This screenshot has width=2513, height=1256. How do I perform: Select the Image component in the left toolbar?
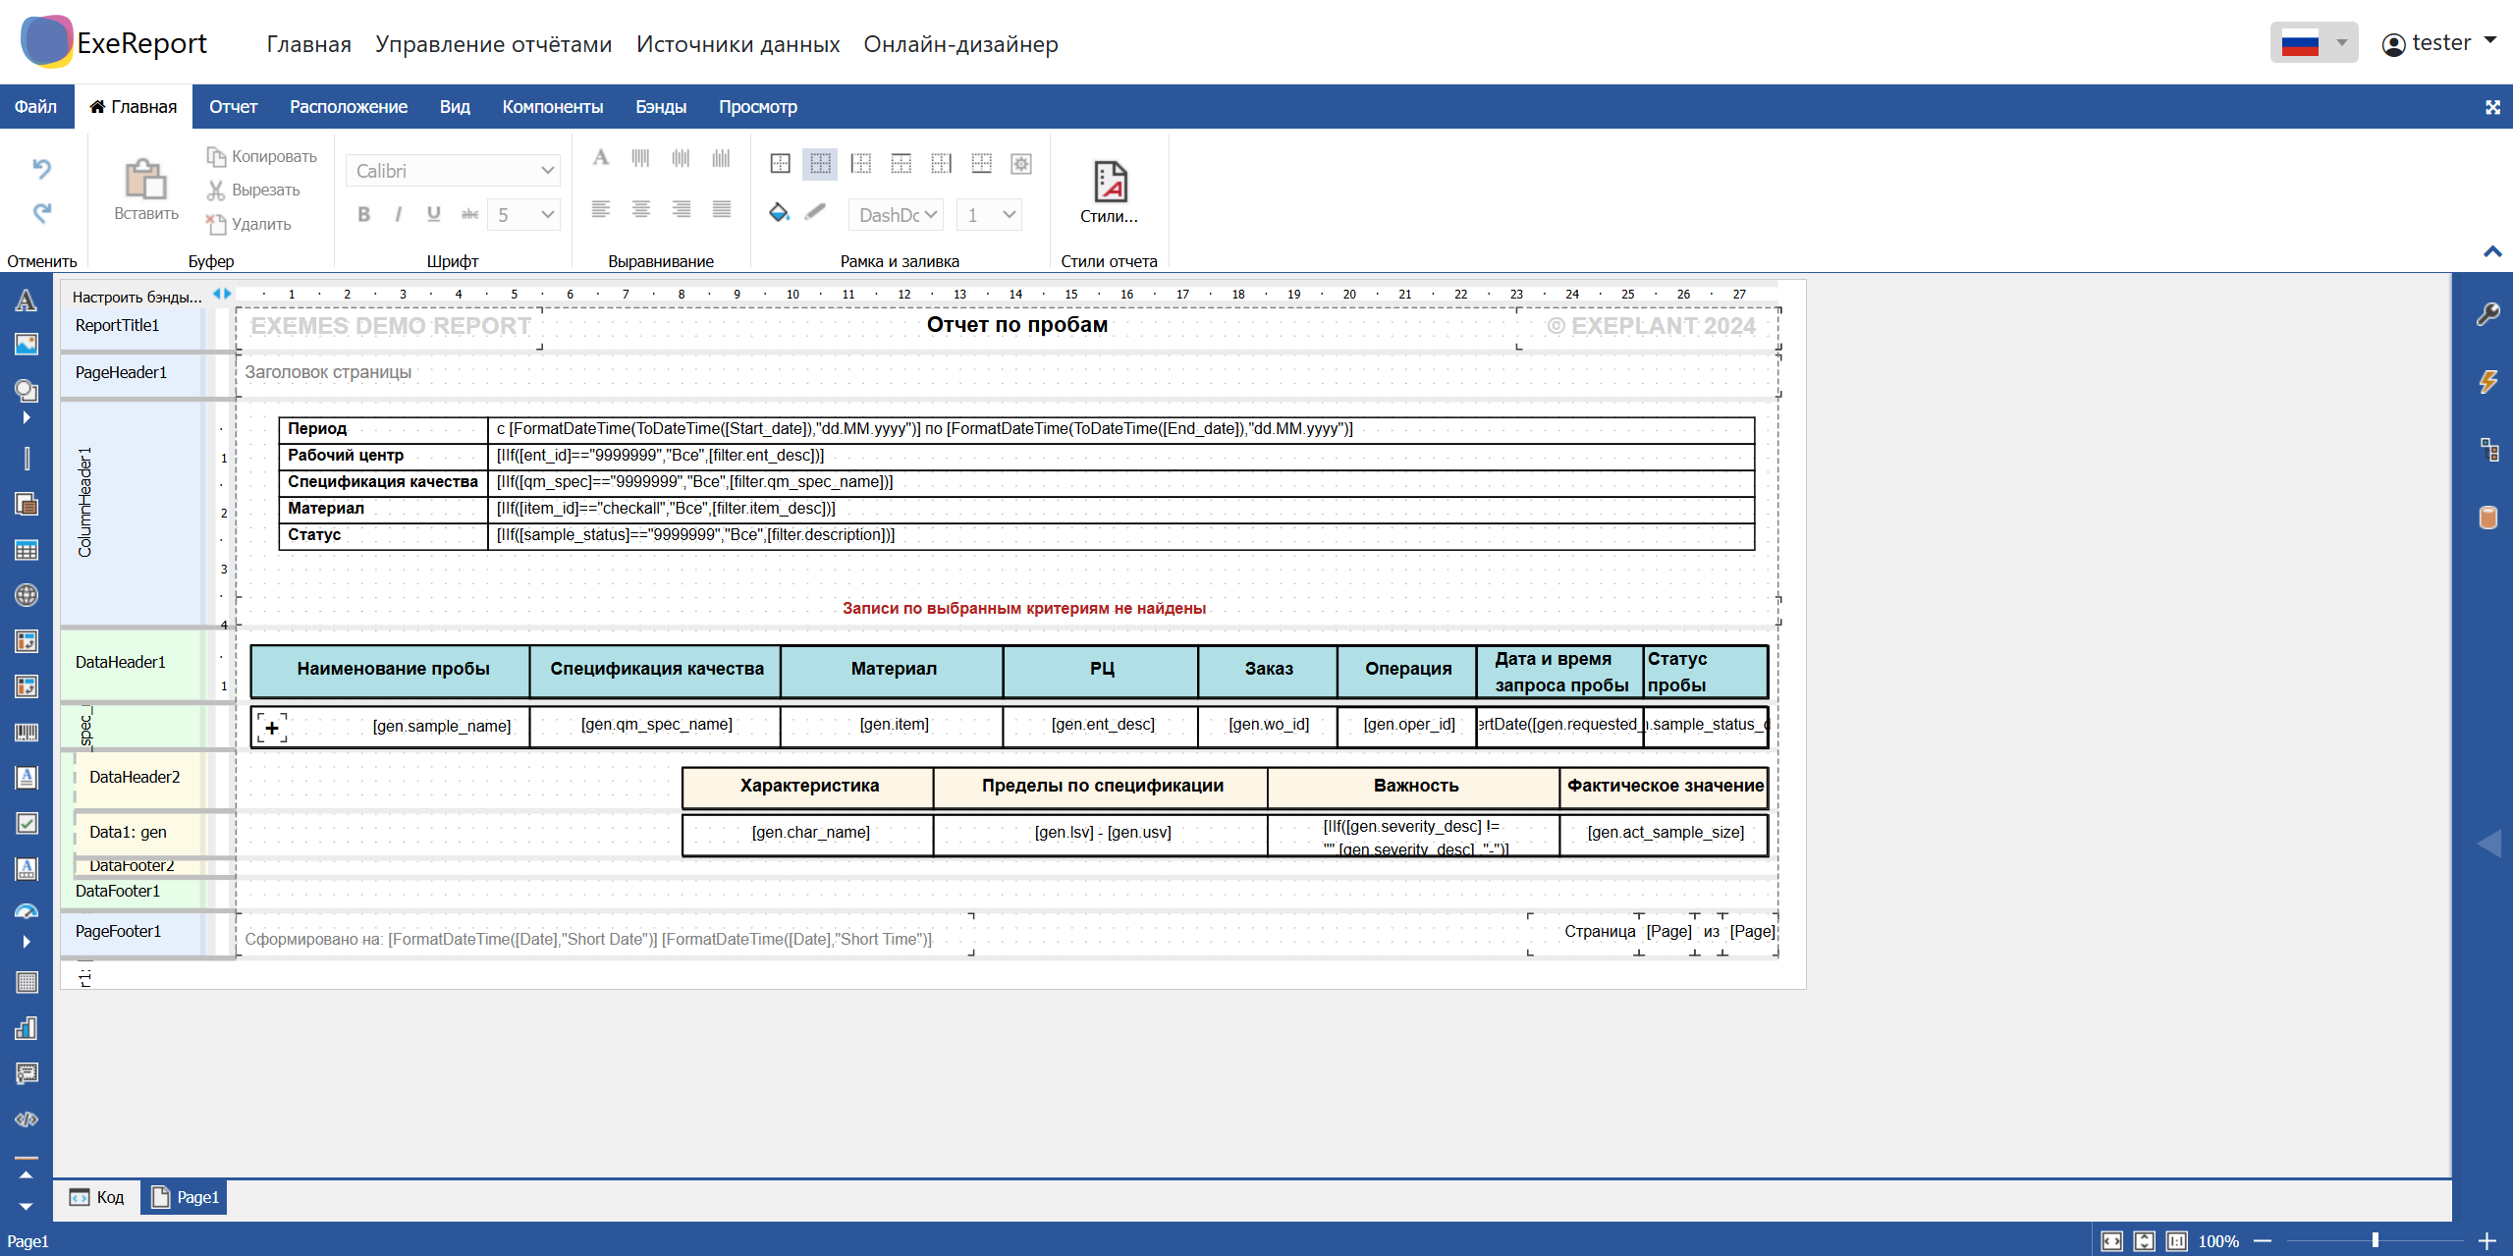point(27,344)
